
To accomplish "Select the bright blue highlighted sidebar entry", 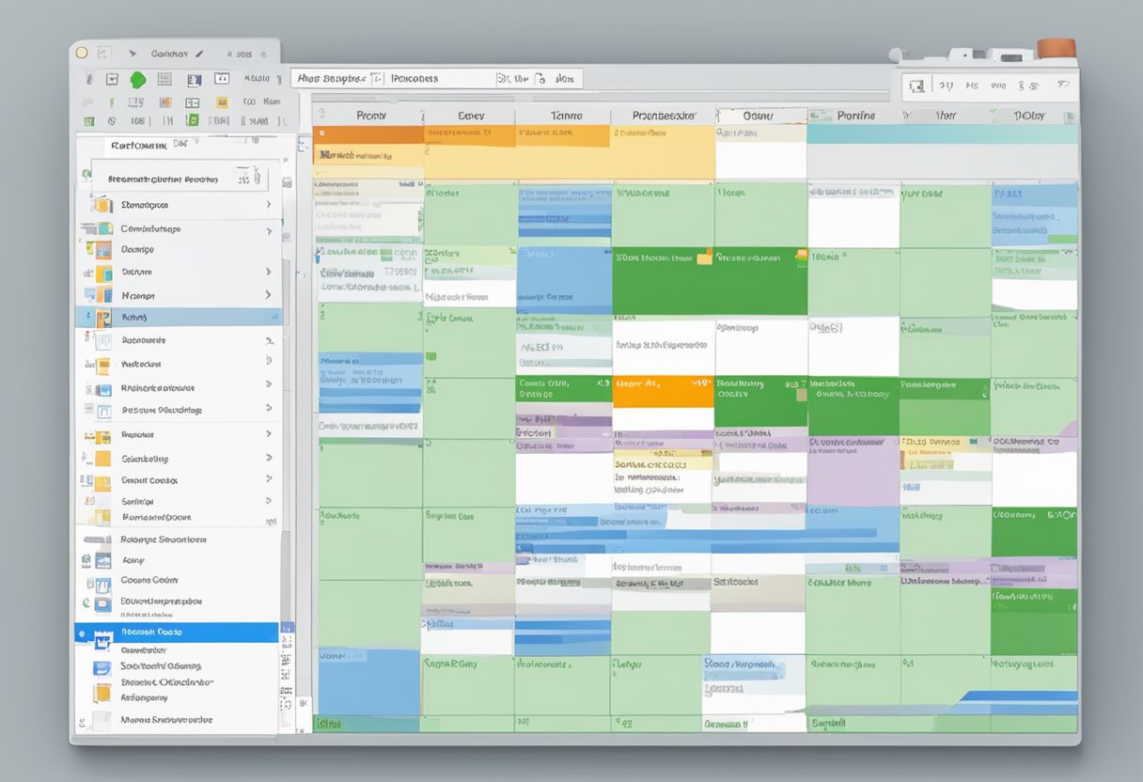I will 179,633.
